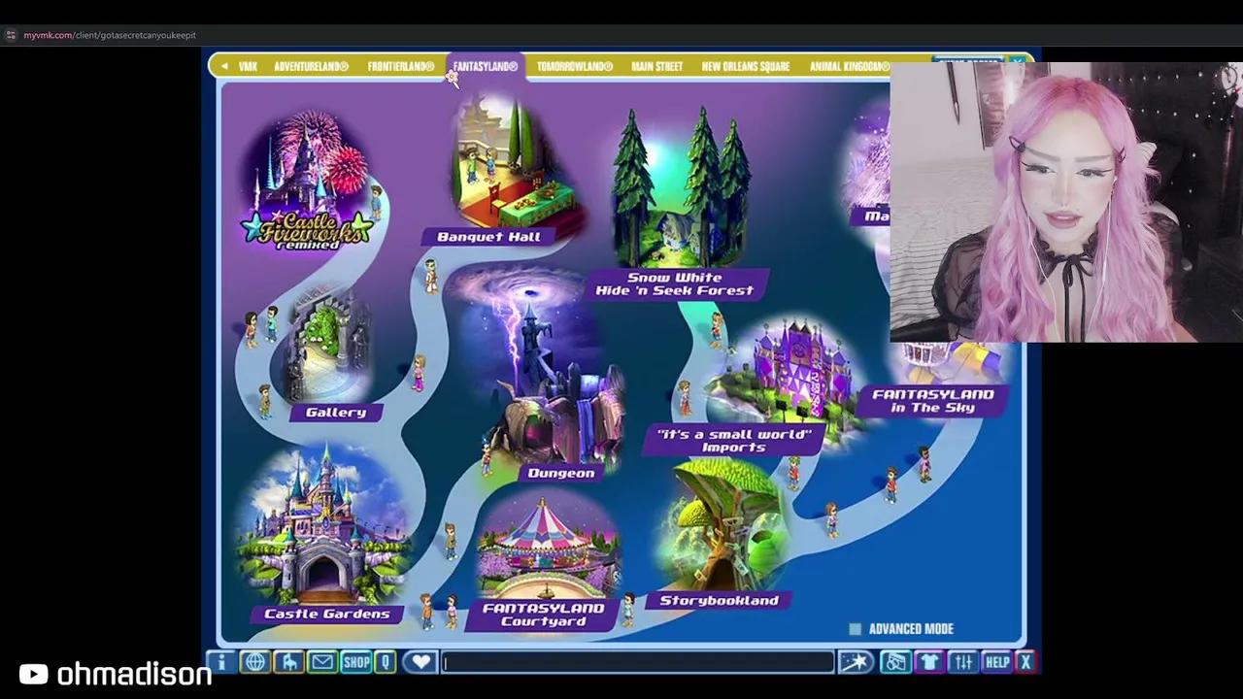The height and width of the screenshot is (699, 1243).
Task: Click the Snow White Hide 'n Seek Forest label
Action: [675, 283]
